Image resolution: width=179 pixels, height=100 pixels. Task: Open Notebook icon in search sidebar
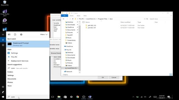click(x=3, y=45)
